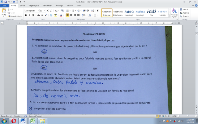Toggle Underline formatting

point(33,15)
